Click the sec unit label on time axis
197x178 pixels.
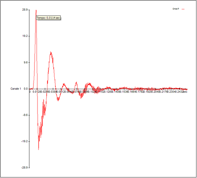point(185,92)
